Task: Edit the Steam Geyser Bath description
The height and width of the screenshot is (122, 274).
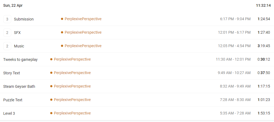Action: [x=19, y=86]
